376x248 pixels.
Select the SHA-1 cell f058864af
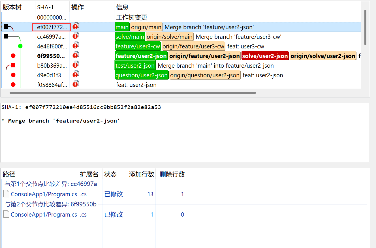[52, 85]
